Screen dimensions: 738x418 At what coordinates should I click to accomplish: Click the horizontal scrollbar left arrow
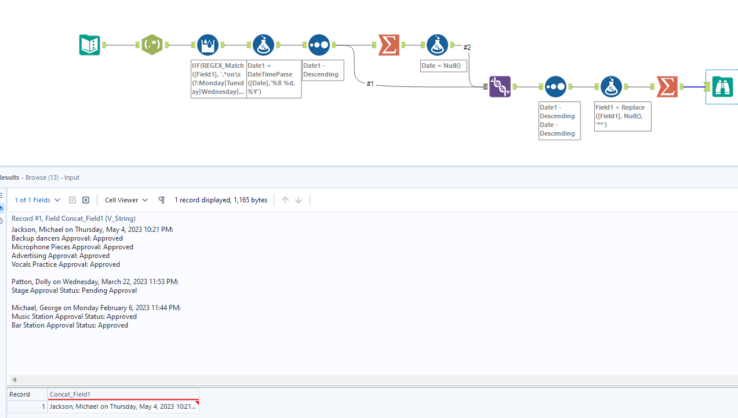(x=14, y=379)
